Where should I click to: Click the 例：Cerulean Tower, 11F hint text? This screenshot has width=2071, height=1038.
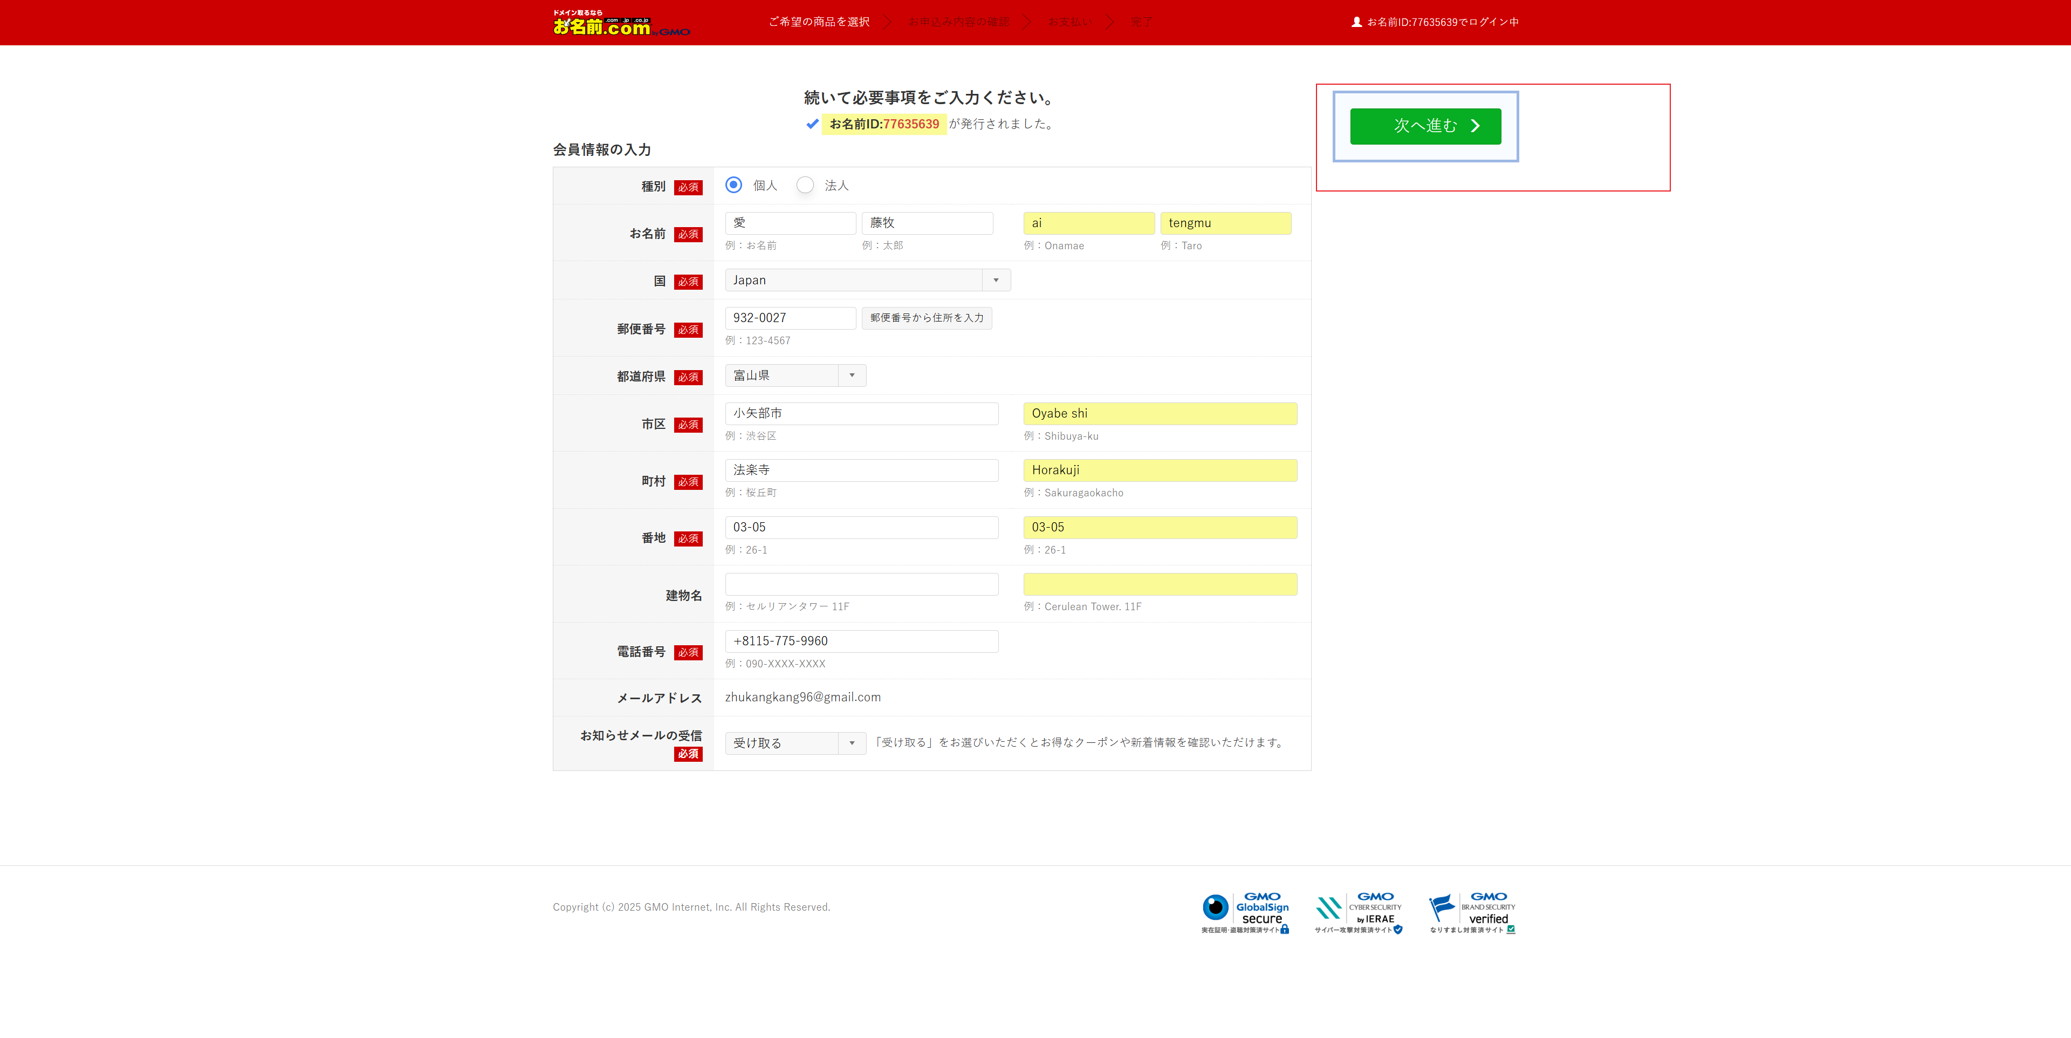tap(1082, 607)
